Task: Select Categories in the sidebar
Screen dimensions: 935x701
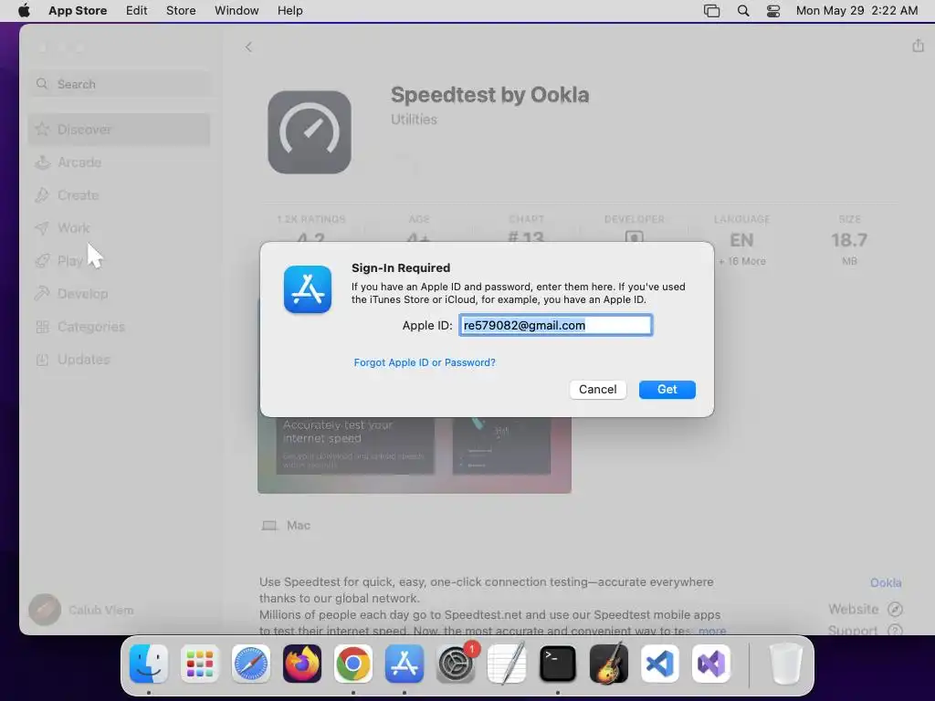Action: (120, 327)
